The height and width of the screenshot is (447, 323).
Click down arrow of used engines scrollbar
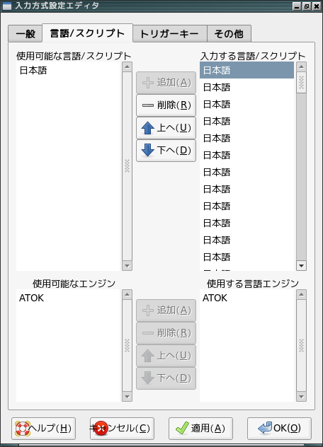301,397
